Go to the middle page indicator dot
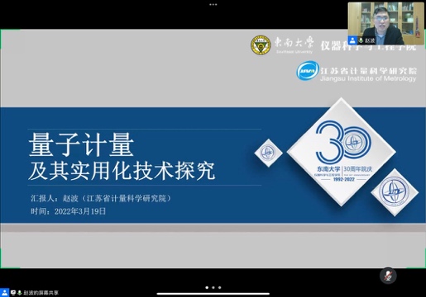Image resolution: width=426 pixels, height=297 pixels. coord(213,288)
